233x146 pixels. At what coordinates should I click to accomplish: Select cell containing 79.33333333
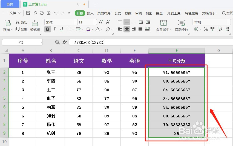point(177,124)
